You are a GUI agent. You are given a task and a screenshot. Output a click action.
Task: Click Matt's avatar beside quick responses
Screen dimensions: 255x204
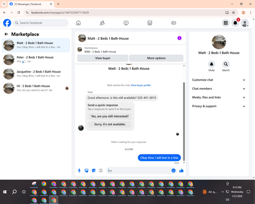81,128
